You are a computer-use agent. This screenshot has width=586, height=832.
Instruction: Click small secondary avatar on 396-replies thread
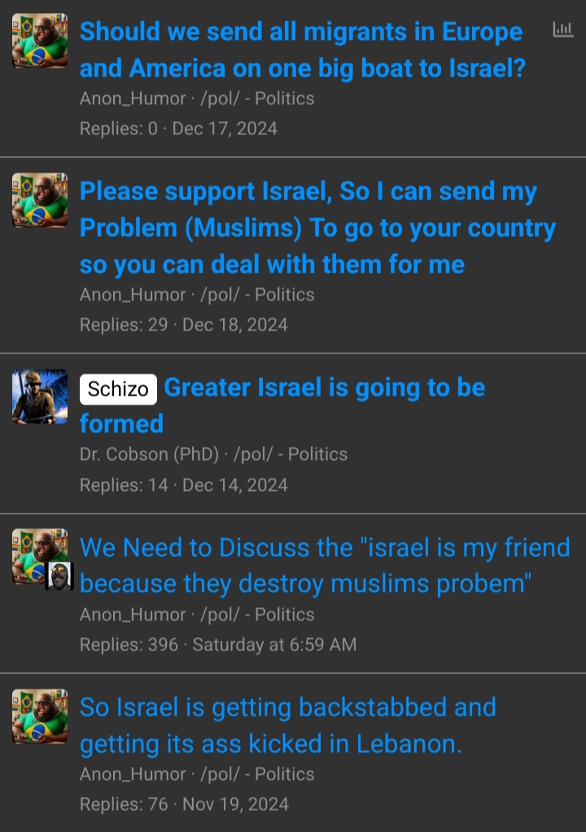[x=59, y=576]
